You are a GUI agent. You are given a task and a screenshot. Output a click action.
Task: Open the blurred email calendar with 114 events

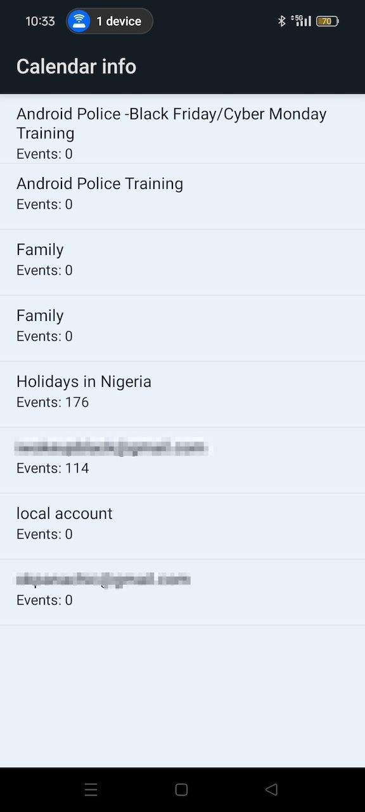point(182,461)
